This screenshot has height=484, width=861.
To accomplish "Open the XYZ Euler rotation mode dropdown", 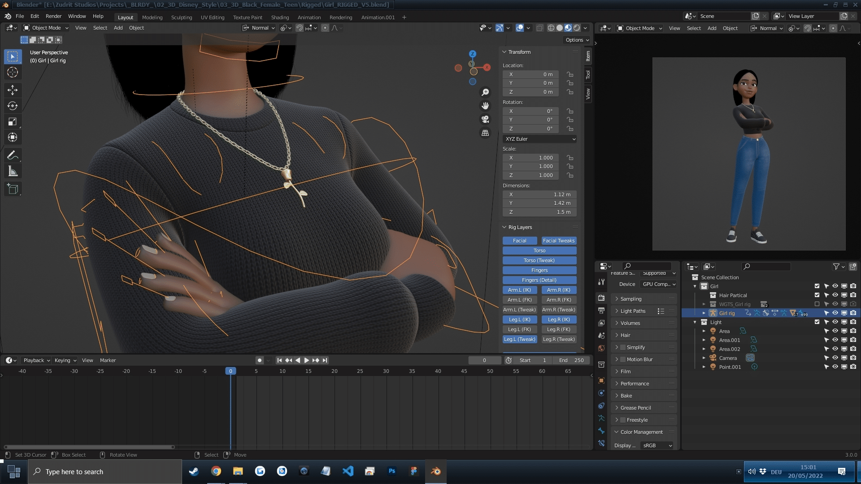I will pos(540,139).
